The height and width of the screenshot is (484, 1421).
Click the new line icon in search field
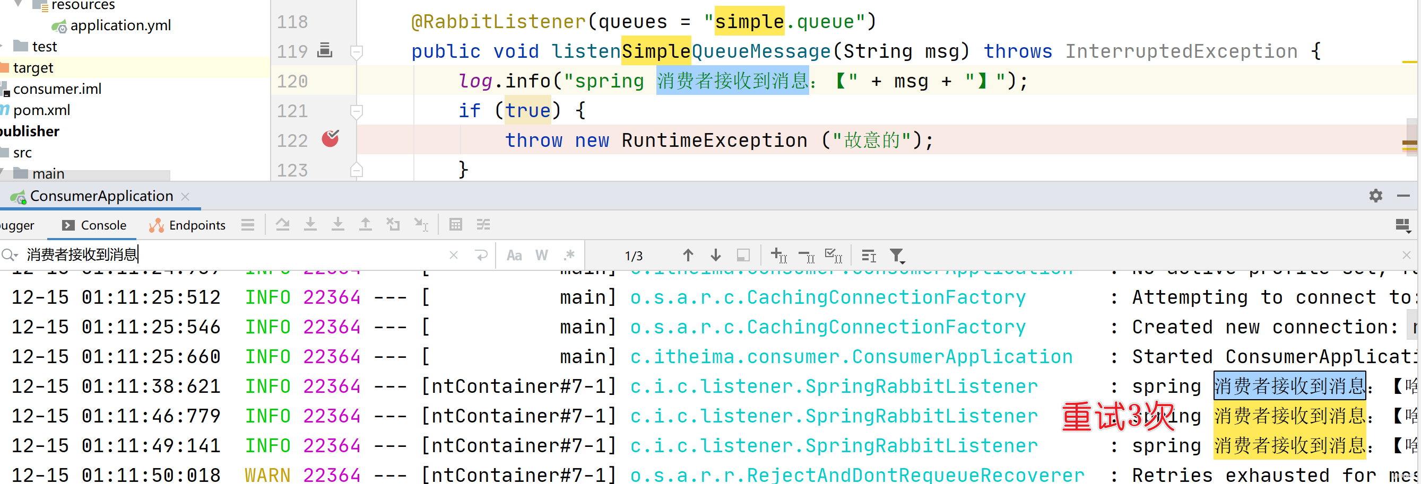[481, 254]
